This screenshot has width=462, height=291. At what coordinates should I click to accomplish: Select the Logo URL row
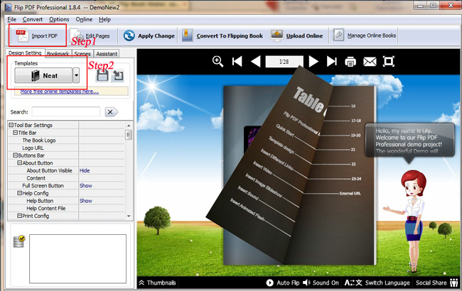pyautogui.click(x=66, y=148)
